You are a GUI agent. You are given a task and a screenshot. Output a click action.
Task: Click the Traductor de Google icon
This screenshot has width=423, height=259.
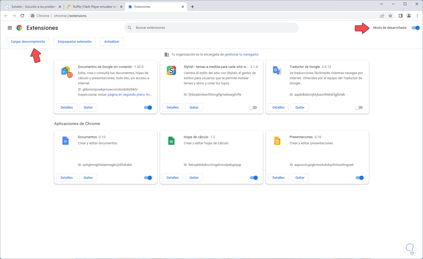click(x=277, y=70)
